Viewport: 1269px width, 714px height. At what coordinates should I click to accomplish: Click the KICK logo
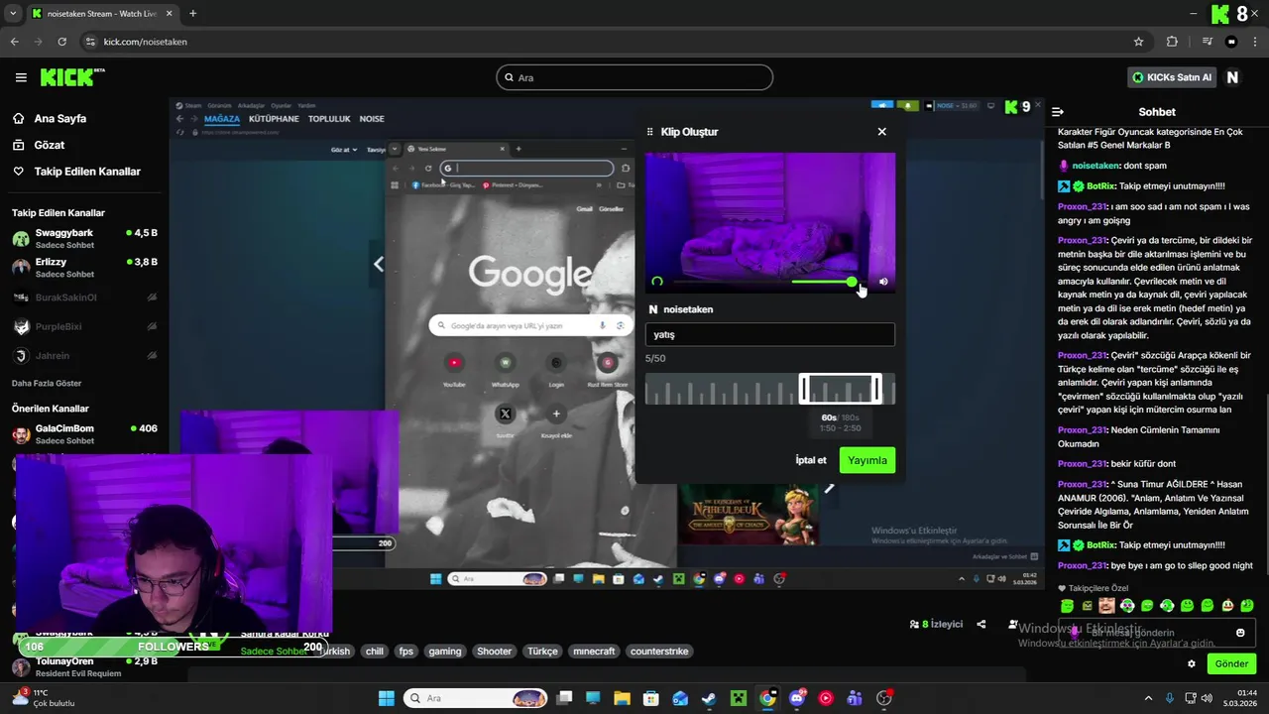[71, 77]
